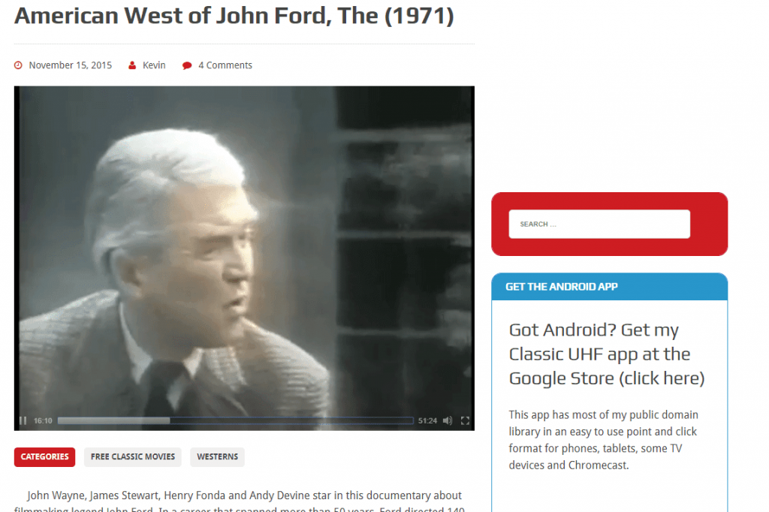The width and height of the screenshot is (769, 512).
Task: Mute the video using the speaker icon
Action: tap(448, 420)
